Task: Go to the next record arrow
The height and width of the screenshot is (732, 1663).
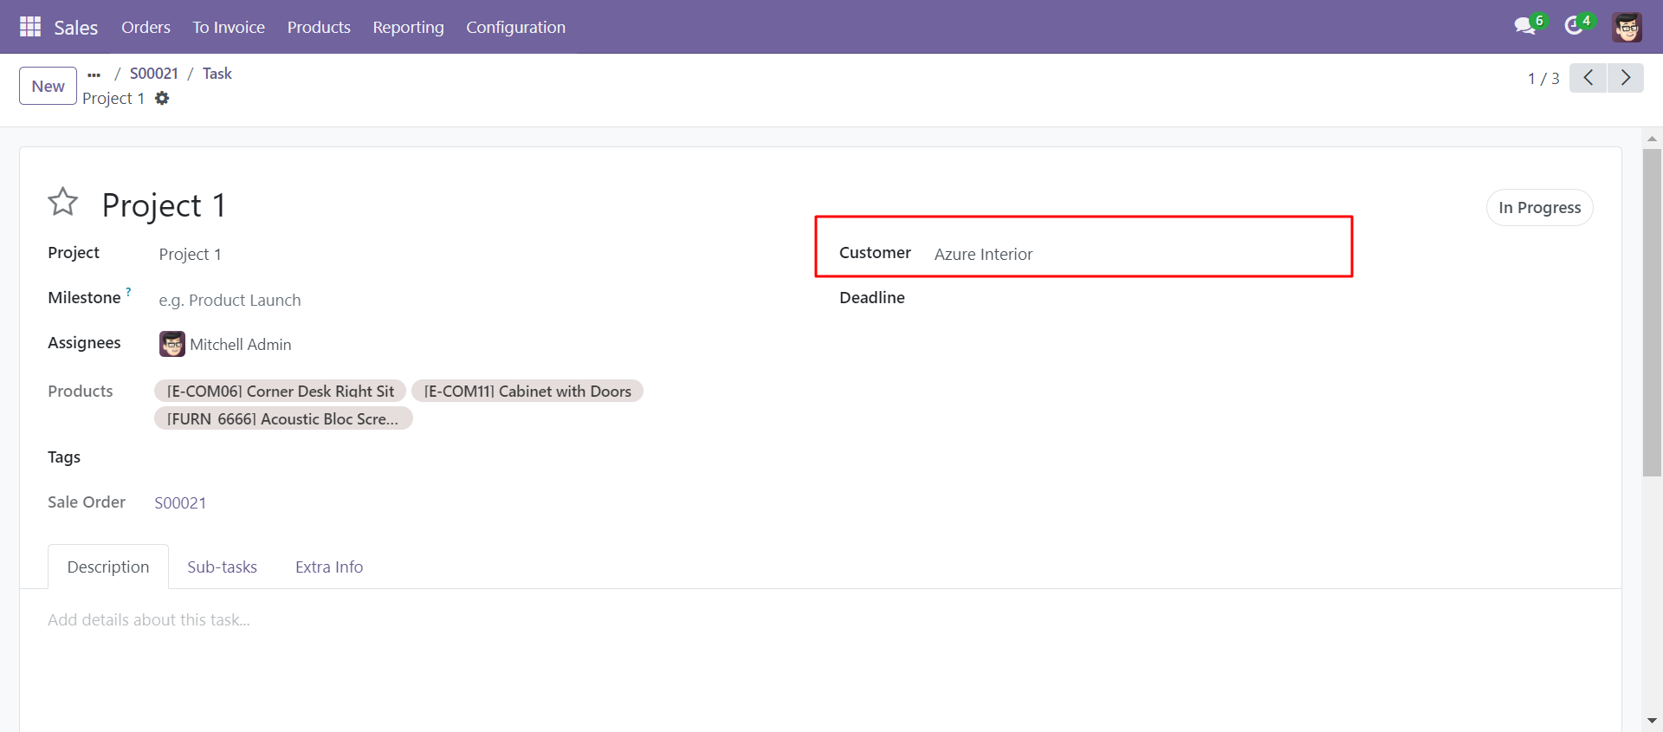Action: click(x=1626, y=78)
